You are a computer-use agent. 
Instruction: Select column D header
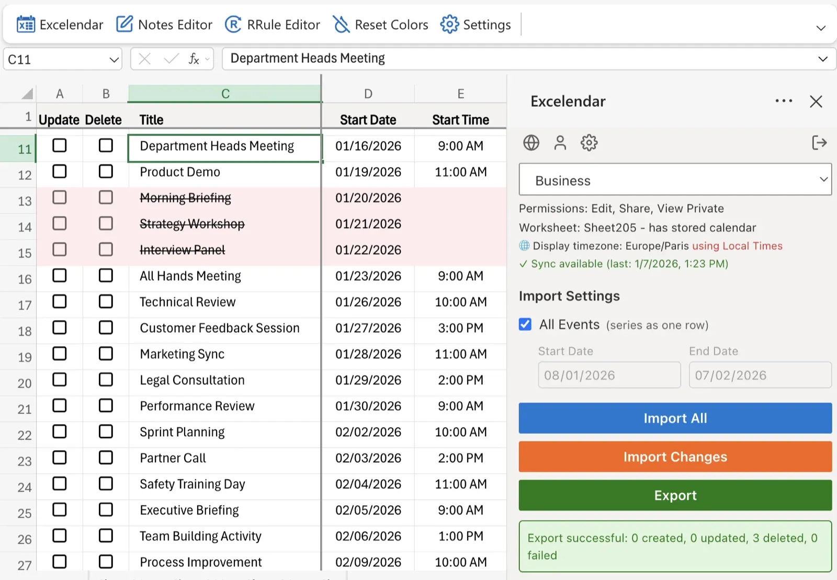coord(368,94)
